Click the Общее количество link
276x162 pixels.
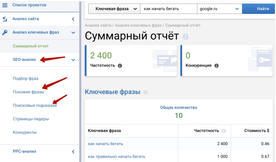point(179,108)
